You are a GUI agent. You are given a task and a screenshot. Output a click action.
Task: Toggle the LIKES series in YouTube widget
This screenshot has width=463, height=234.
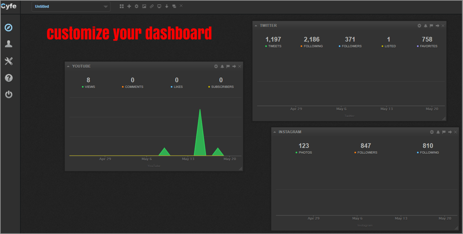177,87
